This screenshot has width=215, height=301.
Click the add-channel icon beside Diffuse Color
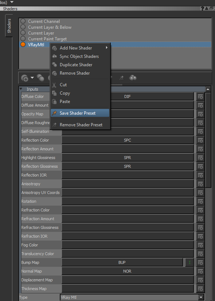[200, 96]
